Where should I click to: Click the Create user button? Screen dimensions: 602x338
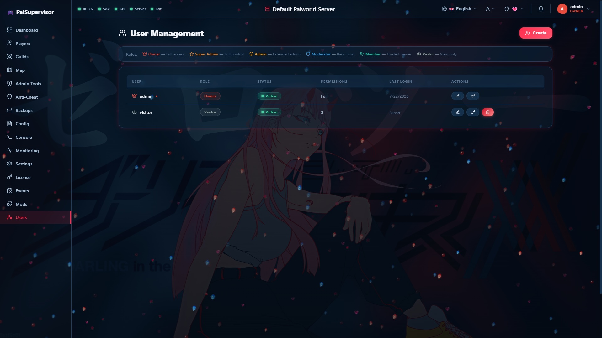coord(536,33)
